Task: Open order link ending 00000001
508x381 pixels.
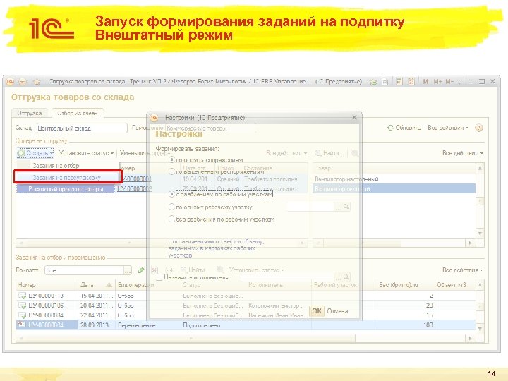Action: click(135, 179)
